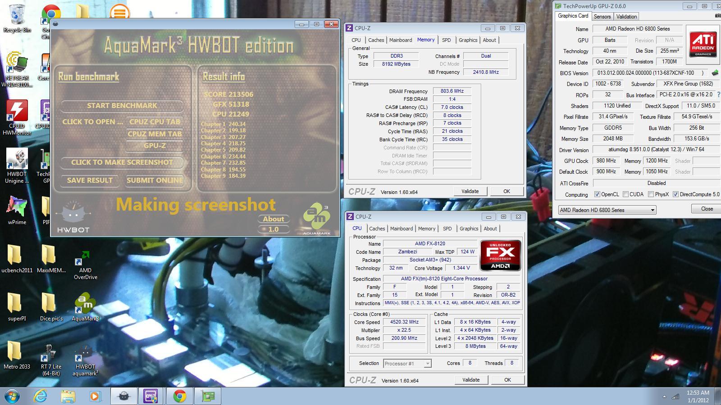Click the network signal tray icon
The image size is (721, 405).
pyautogui.click(x=675, y=396)
